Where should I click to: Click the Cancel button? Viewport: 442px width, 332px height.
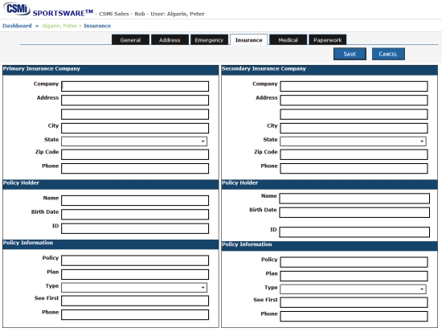[388, 54]
